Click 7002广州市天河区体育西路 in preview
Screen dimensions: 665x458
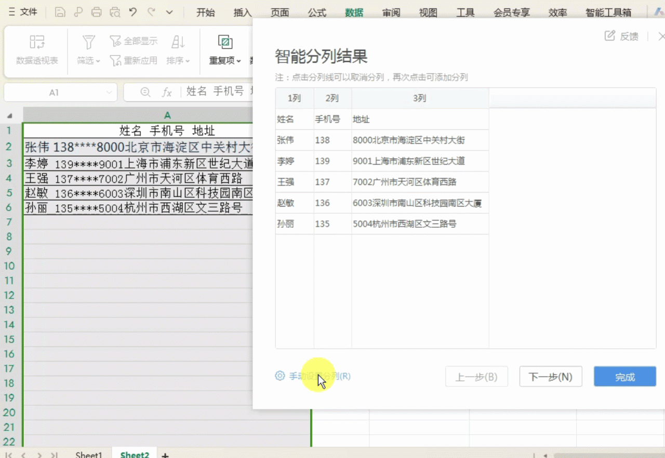[404, 182]
